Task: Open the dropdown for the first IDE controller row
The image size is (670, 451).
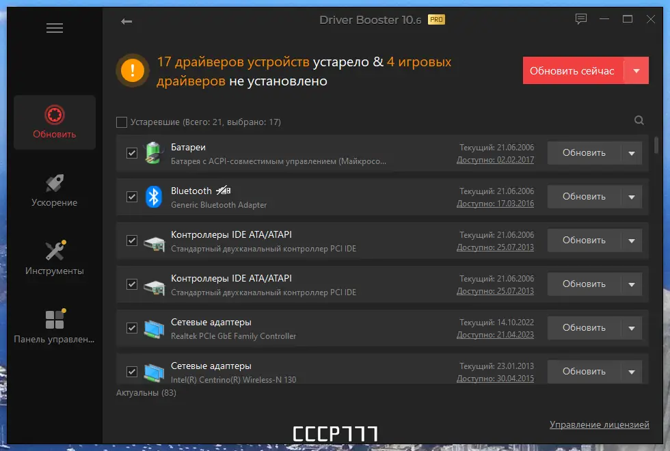Action: 632,241
